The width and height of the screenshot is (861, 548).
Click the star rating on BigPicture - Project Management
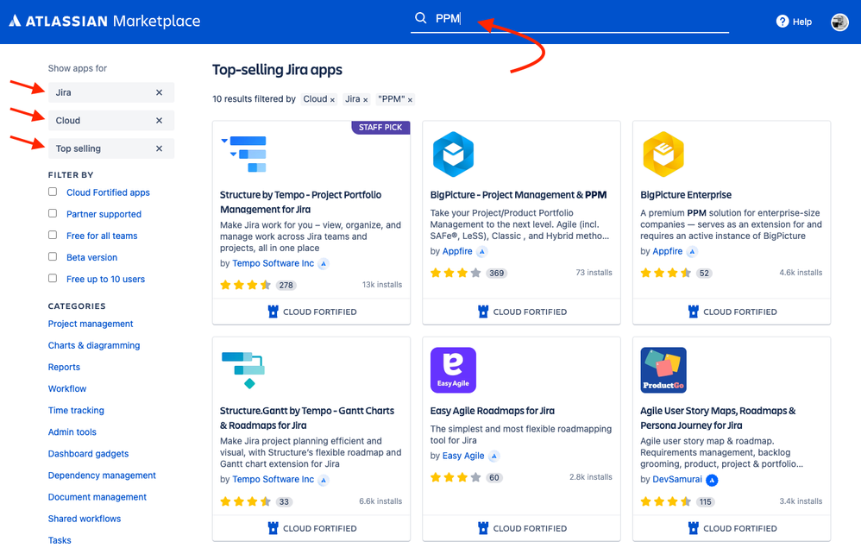[x=456, y=273]
